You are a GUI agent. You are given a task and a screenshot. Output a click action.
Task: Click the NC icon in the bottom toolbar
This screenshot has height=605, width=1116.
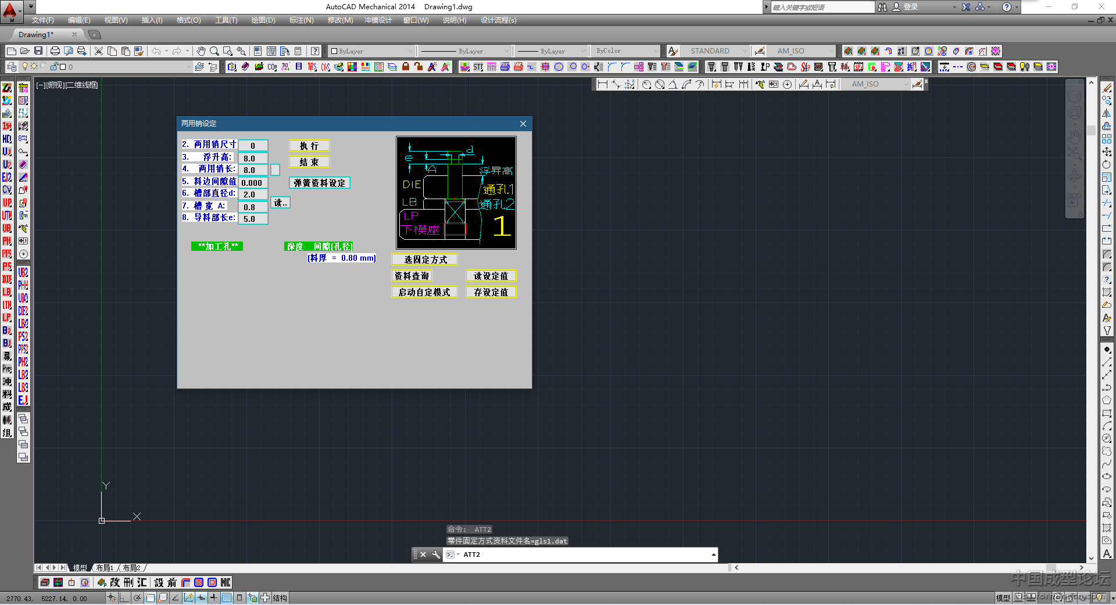tap(226, 582)
